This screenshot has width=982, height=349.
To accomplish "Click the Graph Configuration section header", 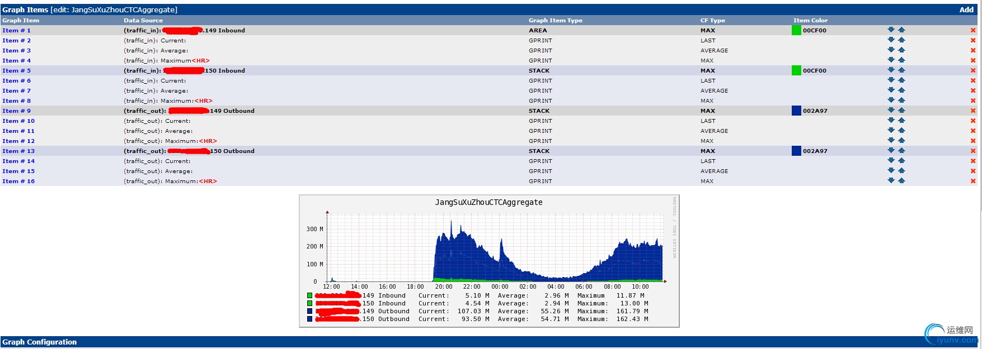I will coord(490,342).
